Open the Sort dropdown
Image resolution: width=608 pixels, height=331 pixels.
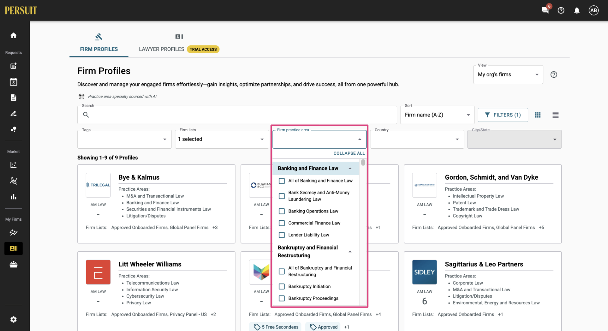pyautogui.click(x=437, y=115)
